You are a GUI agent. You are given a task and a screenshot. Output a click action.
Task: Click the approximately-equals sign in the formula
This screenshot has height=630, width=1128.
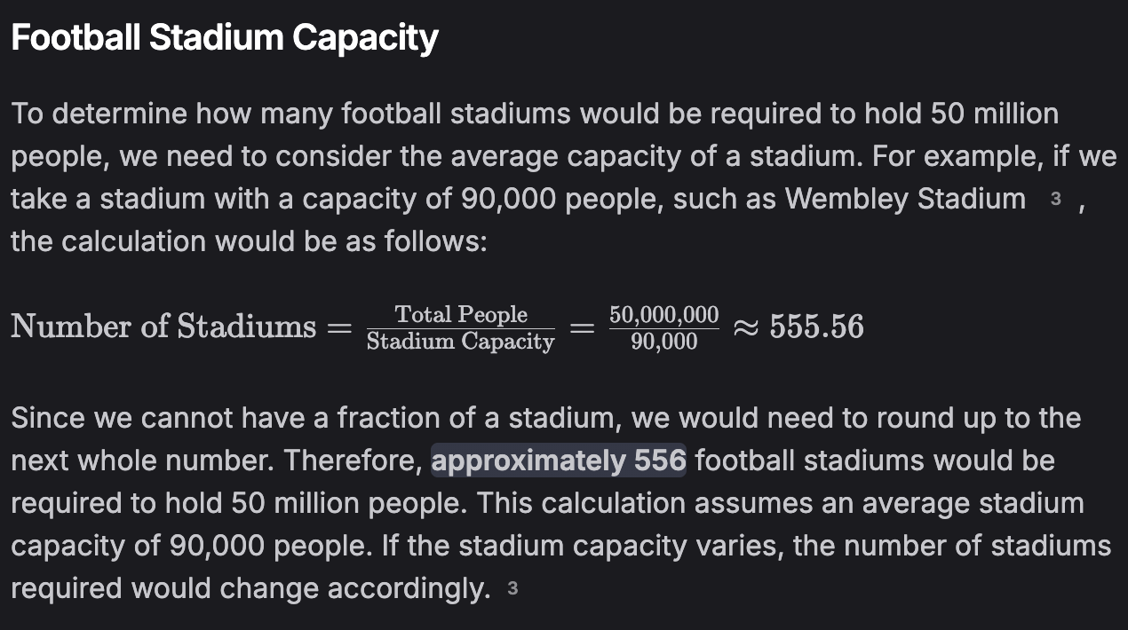pos(744,327)
